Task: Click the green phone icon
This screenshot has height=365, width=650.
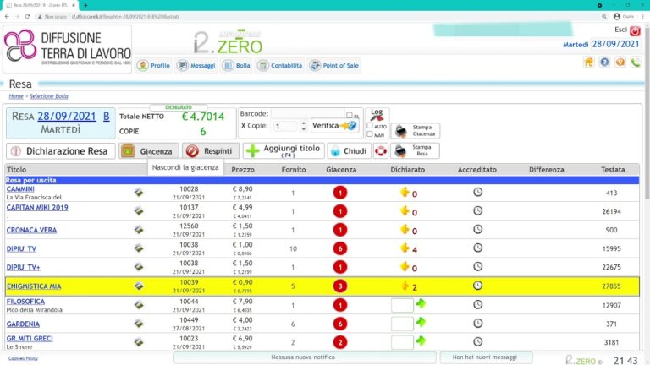Action: click(635, 63)
